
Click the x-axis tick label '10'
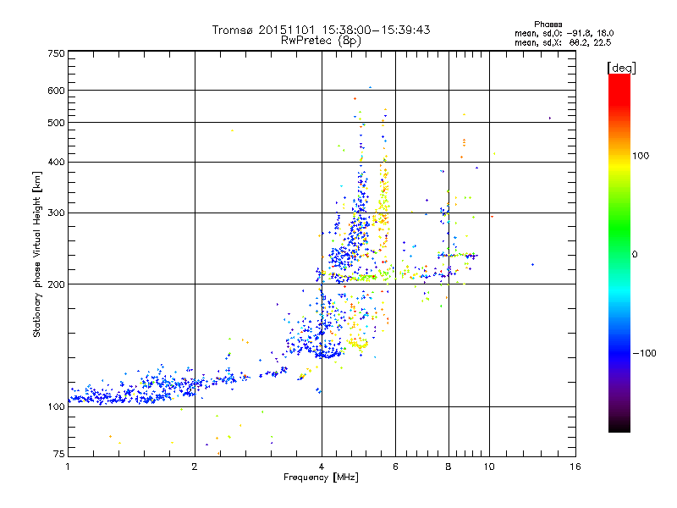[489, 467]
